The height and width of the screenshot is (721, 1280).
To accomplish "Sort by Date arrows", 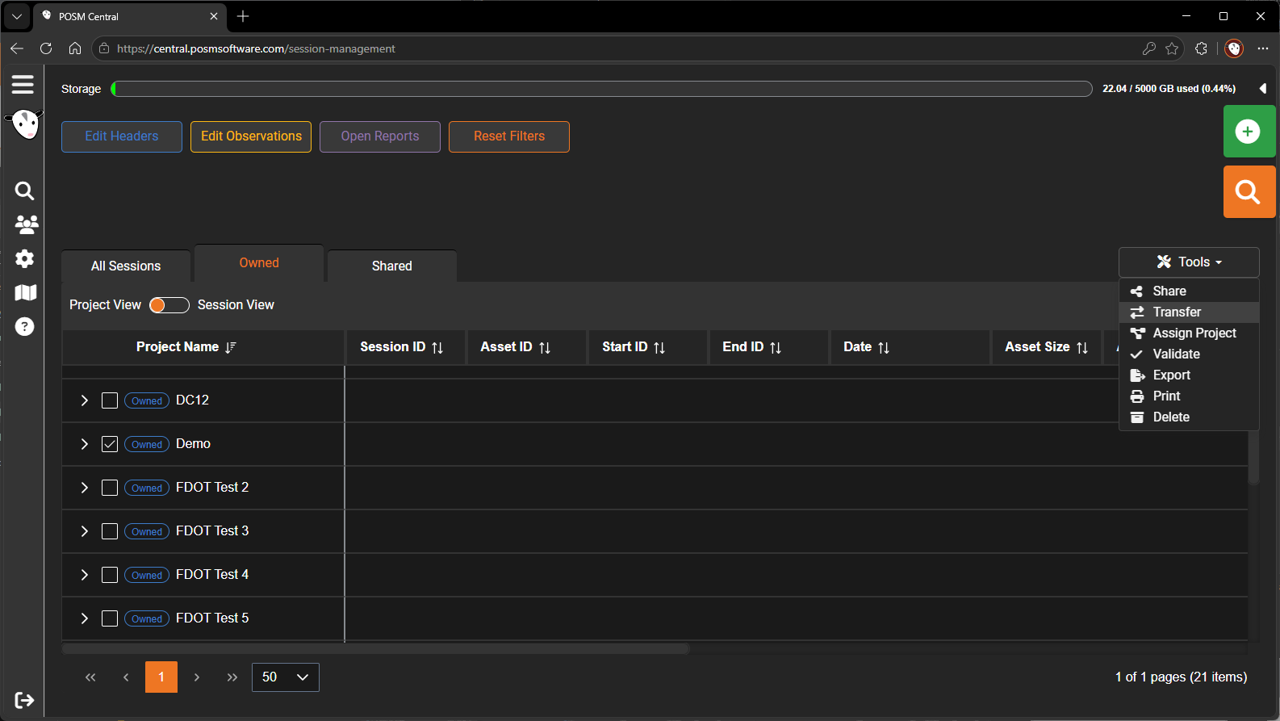I will [x=884, y=347].
